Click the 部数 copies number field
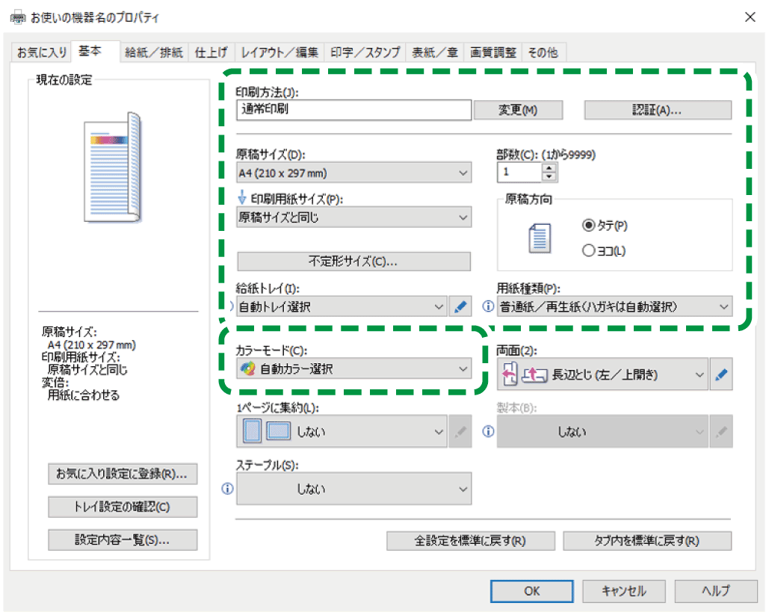 tap(519, 173)
